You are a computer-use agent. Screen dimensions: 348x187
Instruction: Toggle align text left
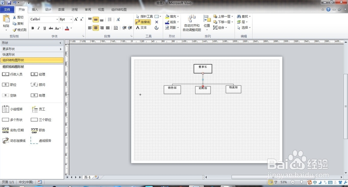coord(90,28)
